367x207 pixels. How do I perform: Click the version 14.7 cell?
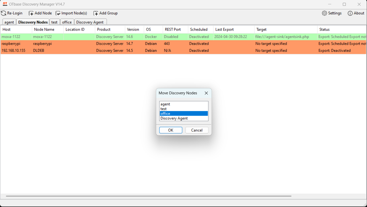[134, 44]
